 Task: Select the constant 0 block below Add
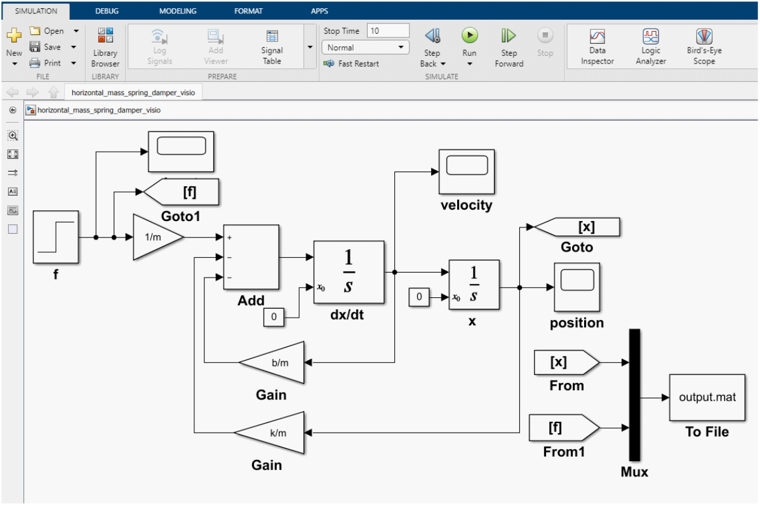coord(274,317)
